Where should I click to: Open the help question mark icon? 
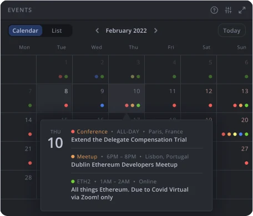214,10
